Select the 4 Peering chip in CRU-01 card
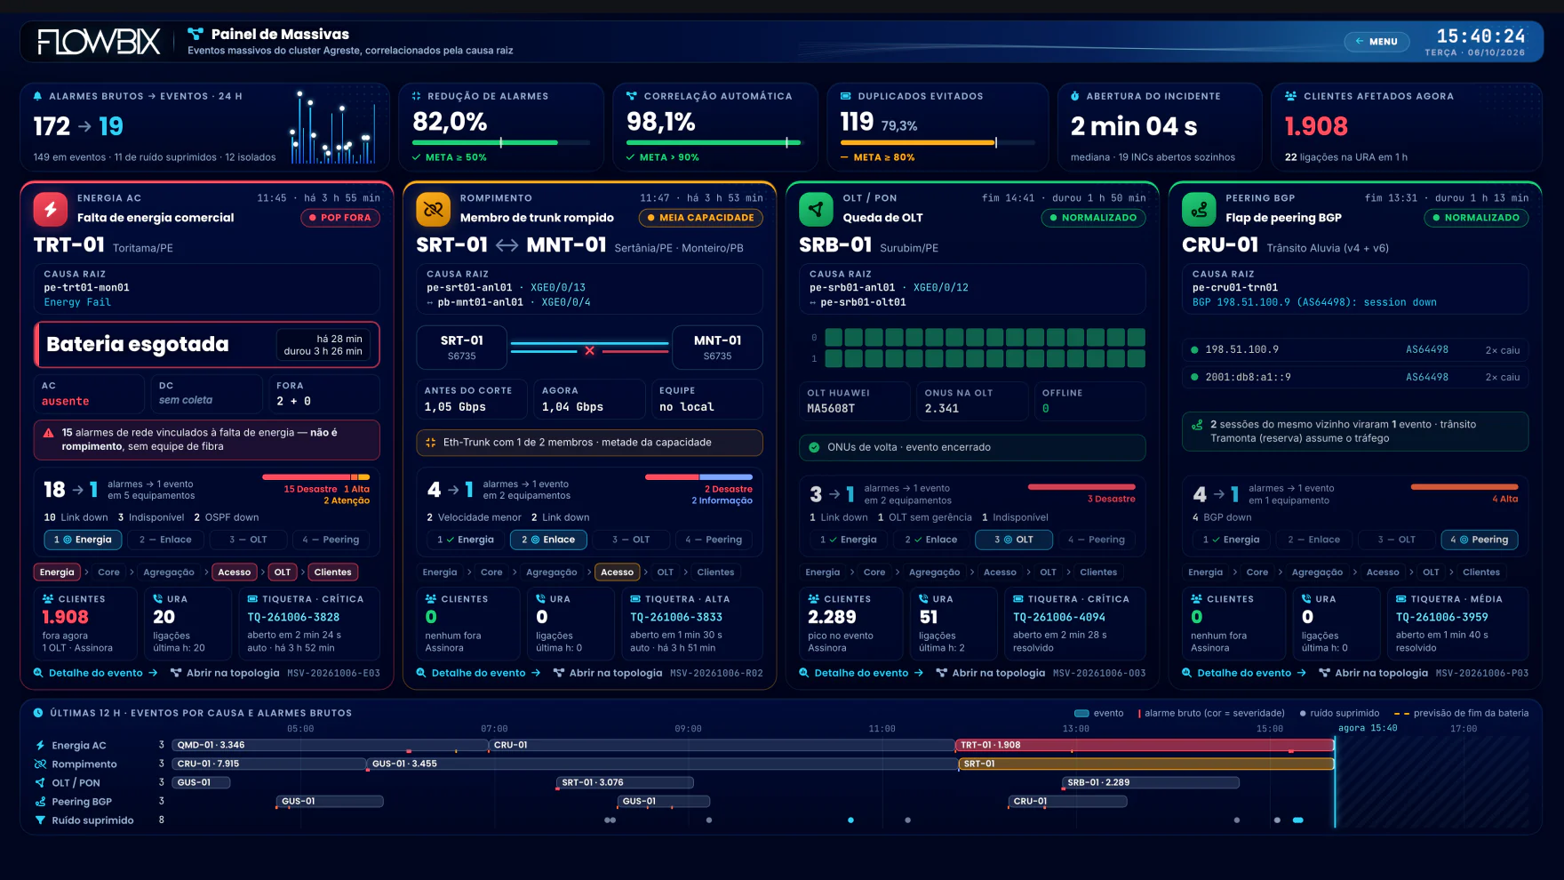The width and height of the screenshot is (1564, 880). [x=1480, y=540]
